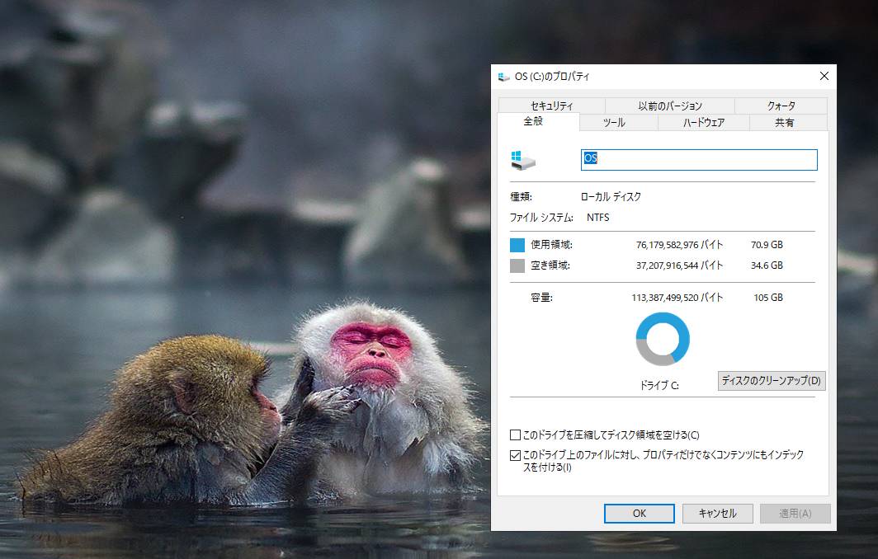Image resolution: width=878 pixels, height=559 pixels.
Task: Click the OS (C:)のプロパティ title bar text
Action: (552, 77)
